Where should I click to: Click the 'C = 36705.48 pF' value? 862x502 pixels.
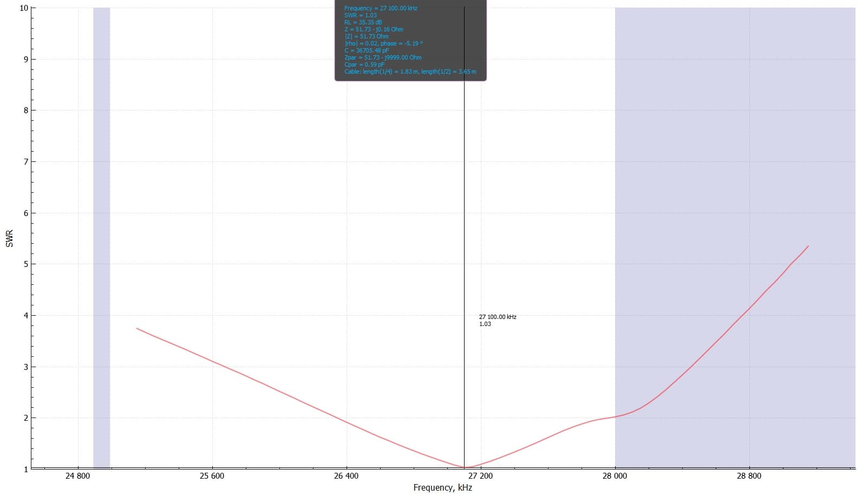367,50
